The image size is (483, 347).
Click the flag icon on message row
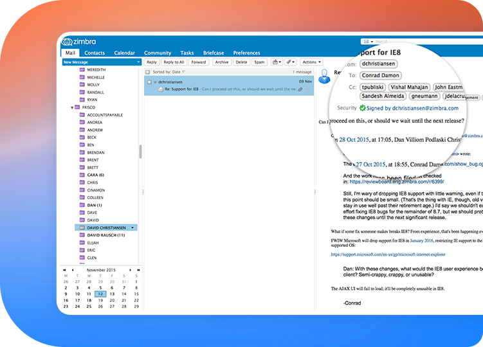[x=307, y=89]
